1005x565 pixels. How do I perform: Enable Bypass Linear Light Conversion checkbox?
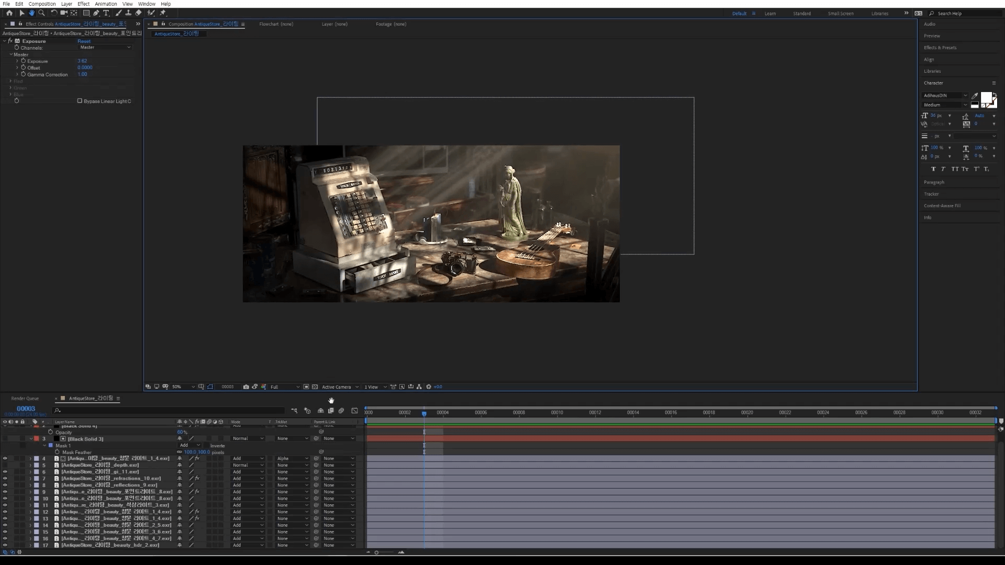80,101
